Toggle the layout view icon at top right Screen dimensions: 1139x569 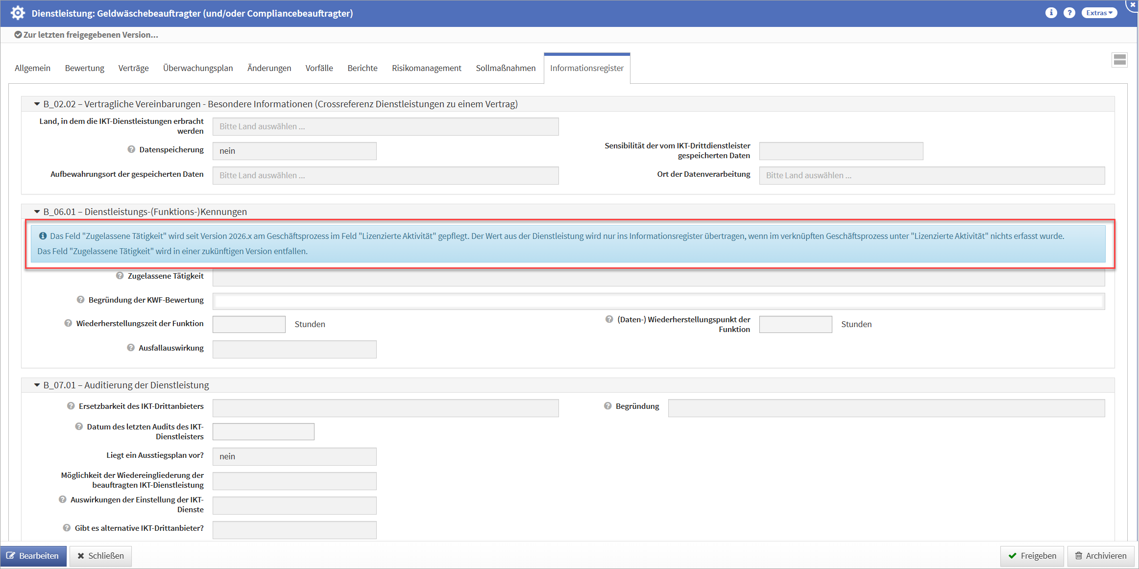coord(1119,60)
